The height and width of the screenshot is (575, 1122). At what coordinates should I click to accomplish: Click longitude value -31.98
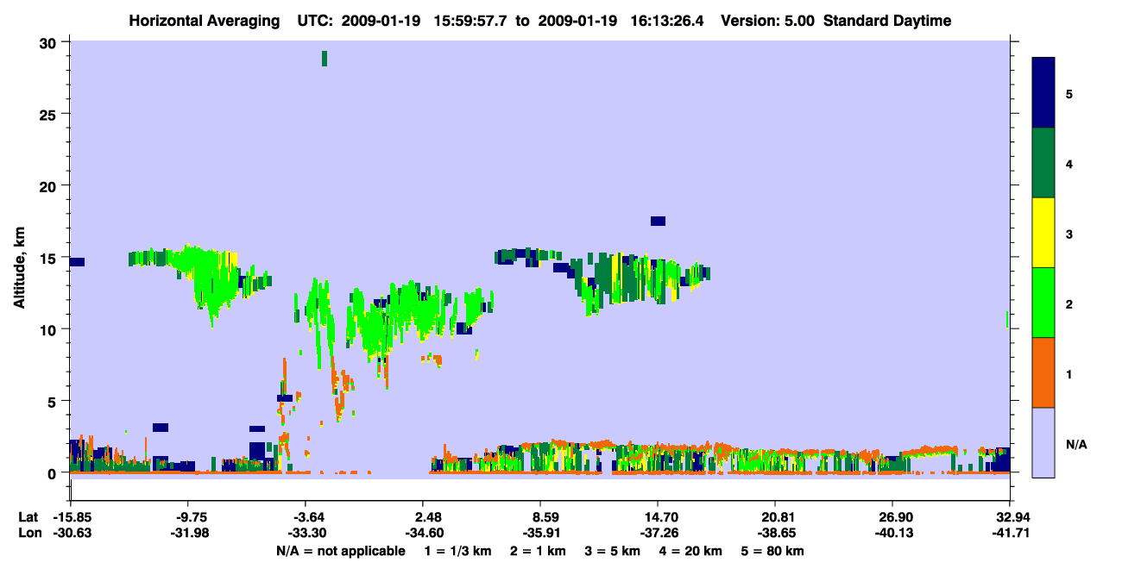pos(190,533)
